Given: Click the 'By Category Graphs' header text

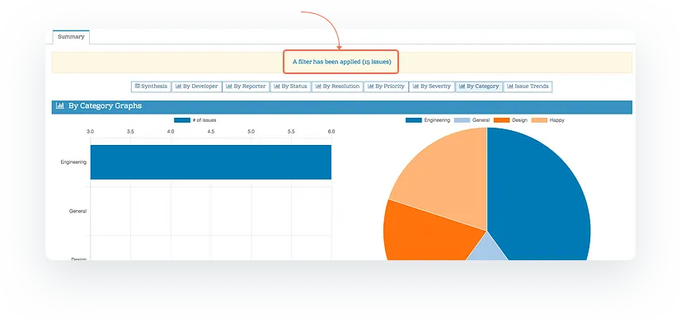Looking at the screenshot, I should coord(105,106).
